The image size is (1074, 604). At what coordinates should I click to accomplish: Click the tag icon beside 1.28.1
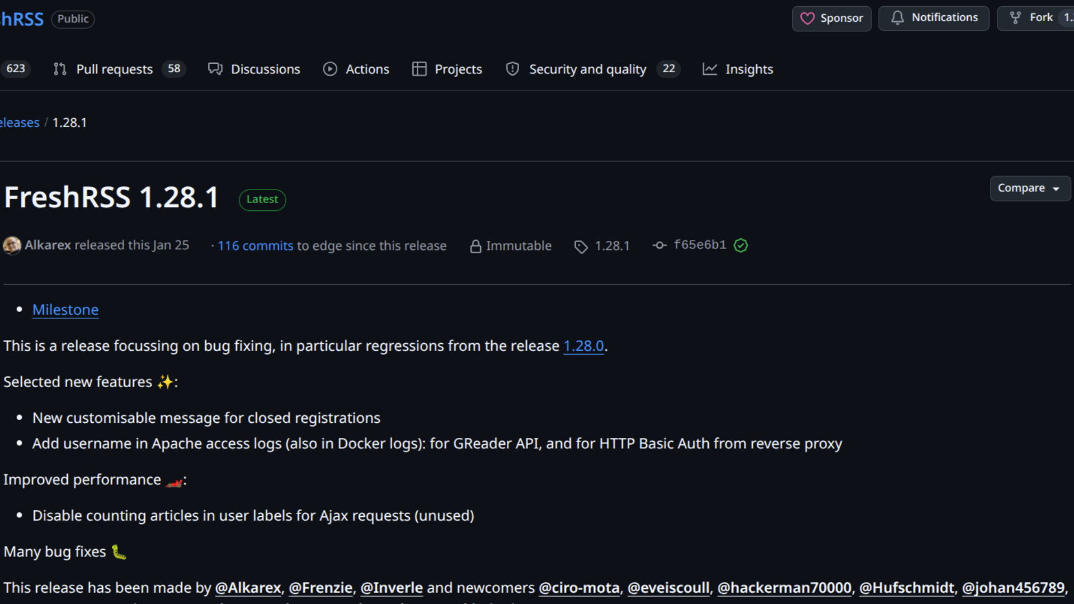coord(581,247)
